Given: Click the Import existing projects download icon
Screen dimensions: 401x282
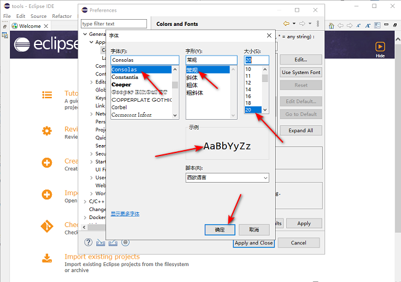Looking at the screenshot, I should (47, 258).
